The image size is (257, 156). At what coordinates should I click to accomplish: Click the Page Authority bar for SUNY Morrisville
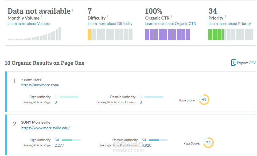coord(71,140)
